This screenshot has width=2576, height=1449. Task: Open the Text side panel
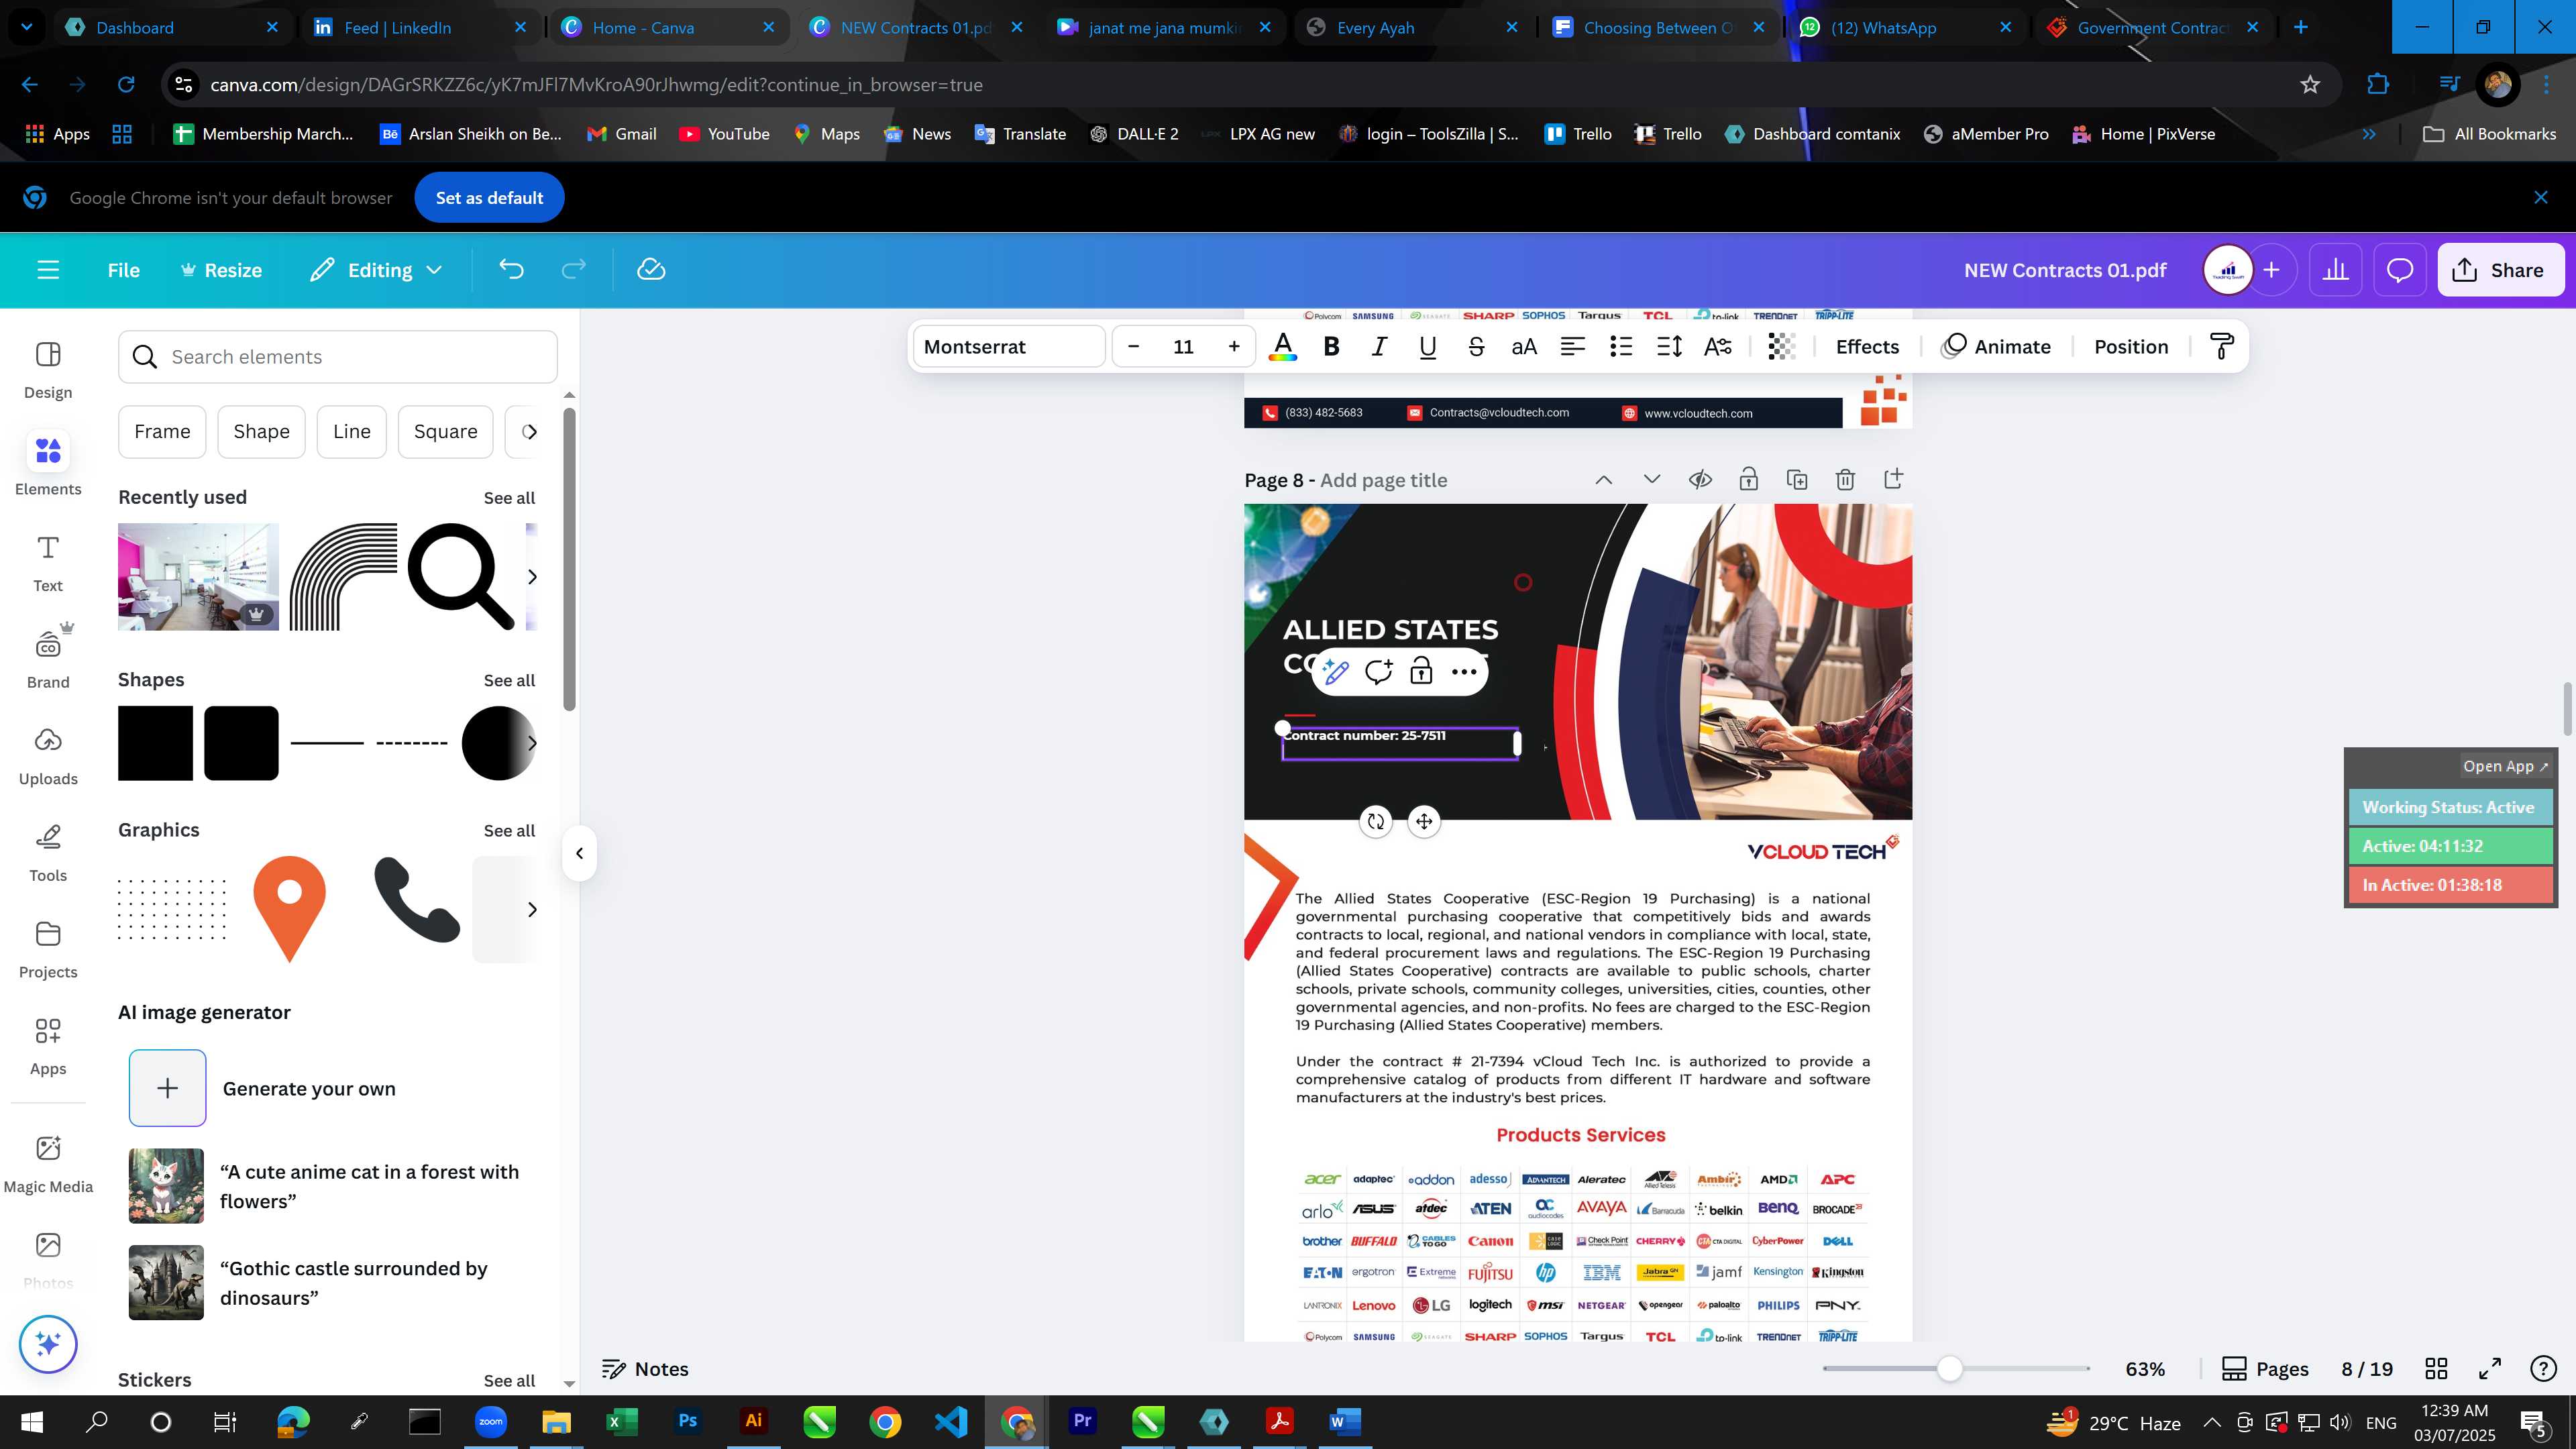point(48,563)
